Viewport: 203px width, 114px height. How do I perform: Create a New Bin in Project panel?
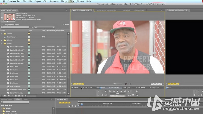click(x=15, y=96)
